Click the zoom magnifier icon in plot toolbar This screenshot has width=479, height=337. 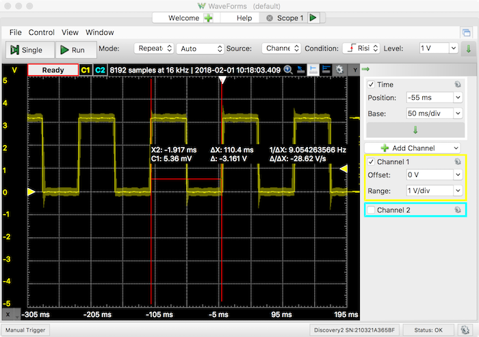[287, 70]
